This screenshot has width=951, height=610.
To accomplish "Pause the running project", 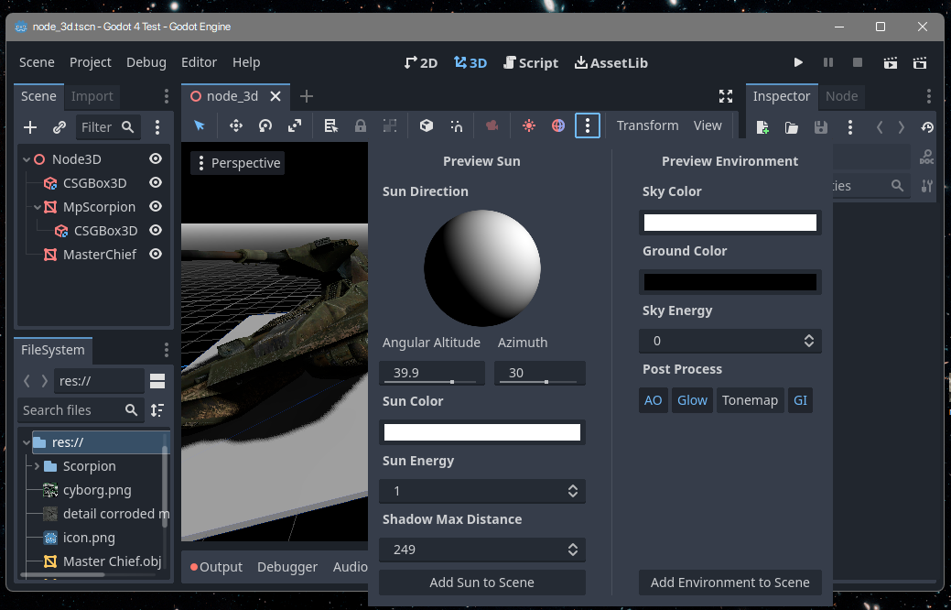I will pyautogui.click(x=827, y=62).
